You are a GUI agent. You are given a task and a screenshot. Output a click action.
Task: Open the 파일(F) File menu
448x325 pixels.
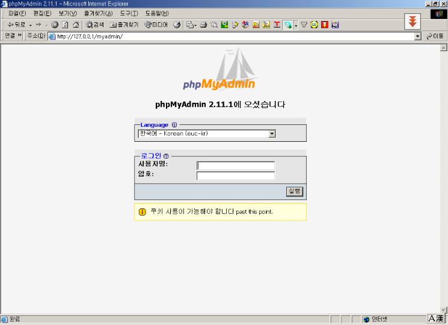[x=17, y=13]
